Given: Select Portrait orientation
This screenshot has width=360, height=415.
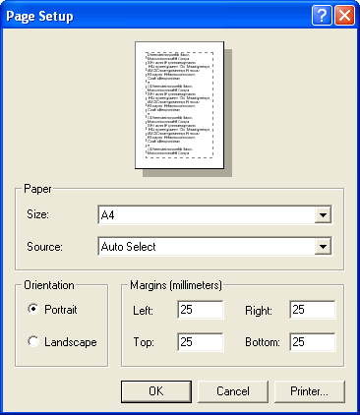Looking at the screenshot, I should pyautogui.click(x=33, y=309).
